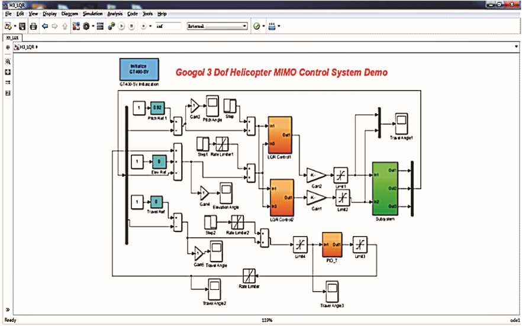Open the stepping options dropdown arrow
The image size is (522, 326).
pyautogui.click(x=150, y=26)
